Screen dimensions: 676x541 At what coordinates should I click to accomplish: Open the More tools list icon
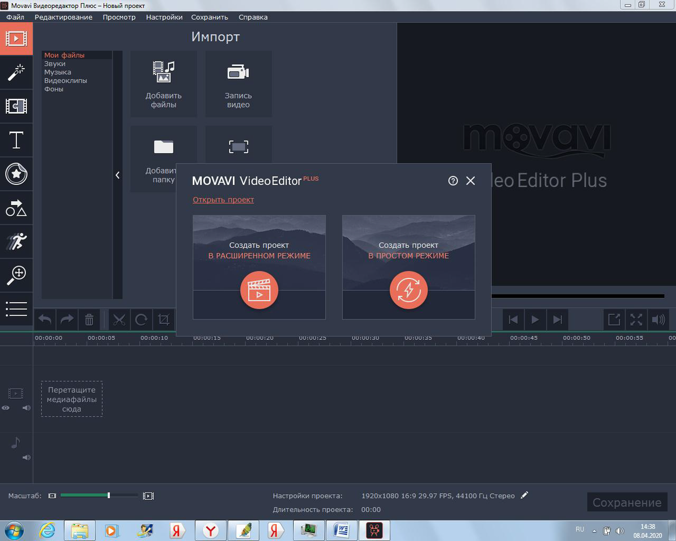[16, 308]
